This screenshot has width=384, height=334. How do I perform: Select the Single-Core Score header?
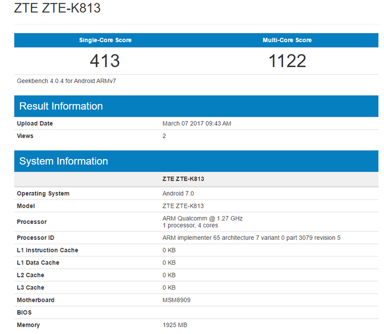tap(105, 40)
